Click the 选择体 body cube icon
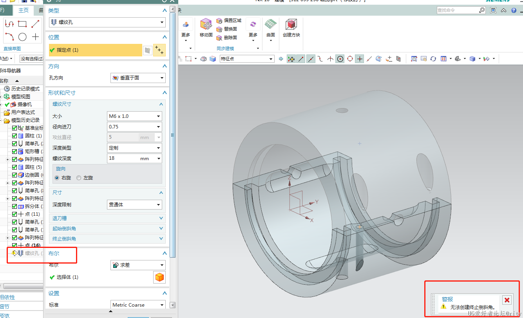 tap(159, 277)
